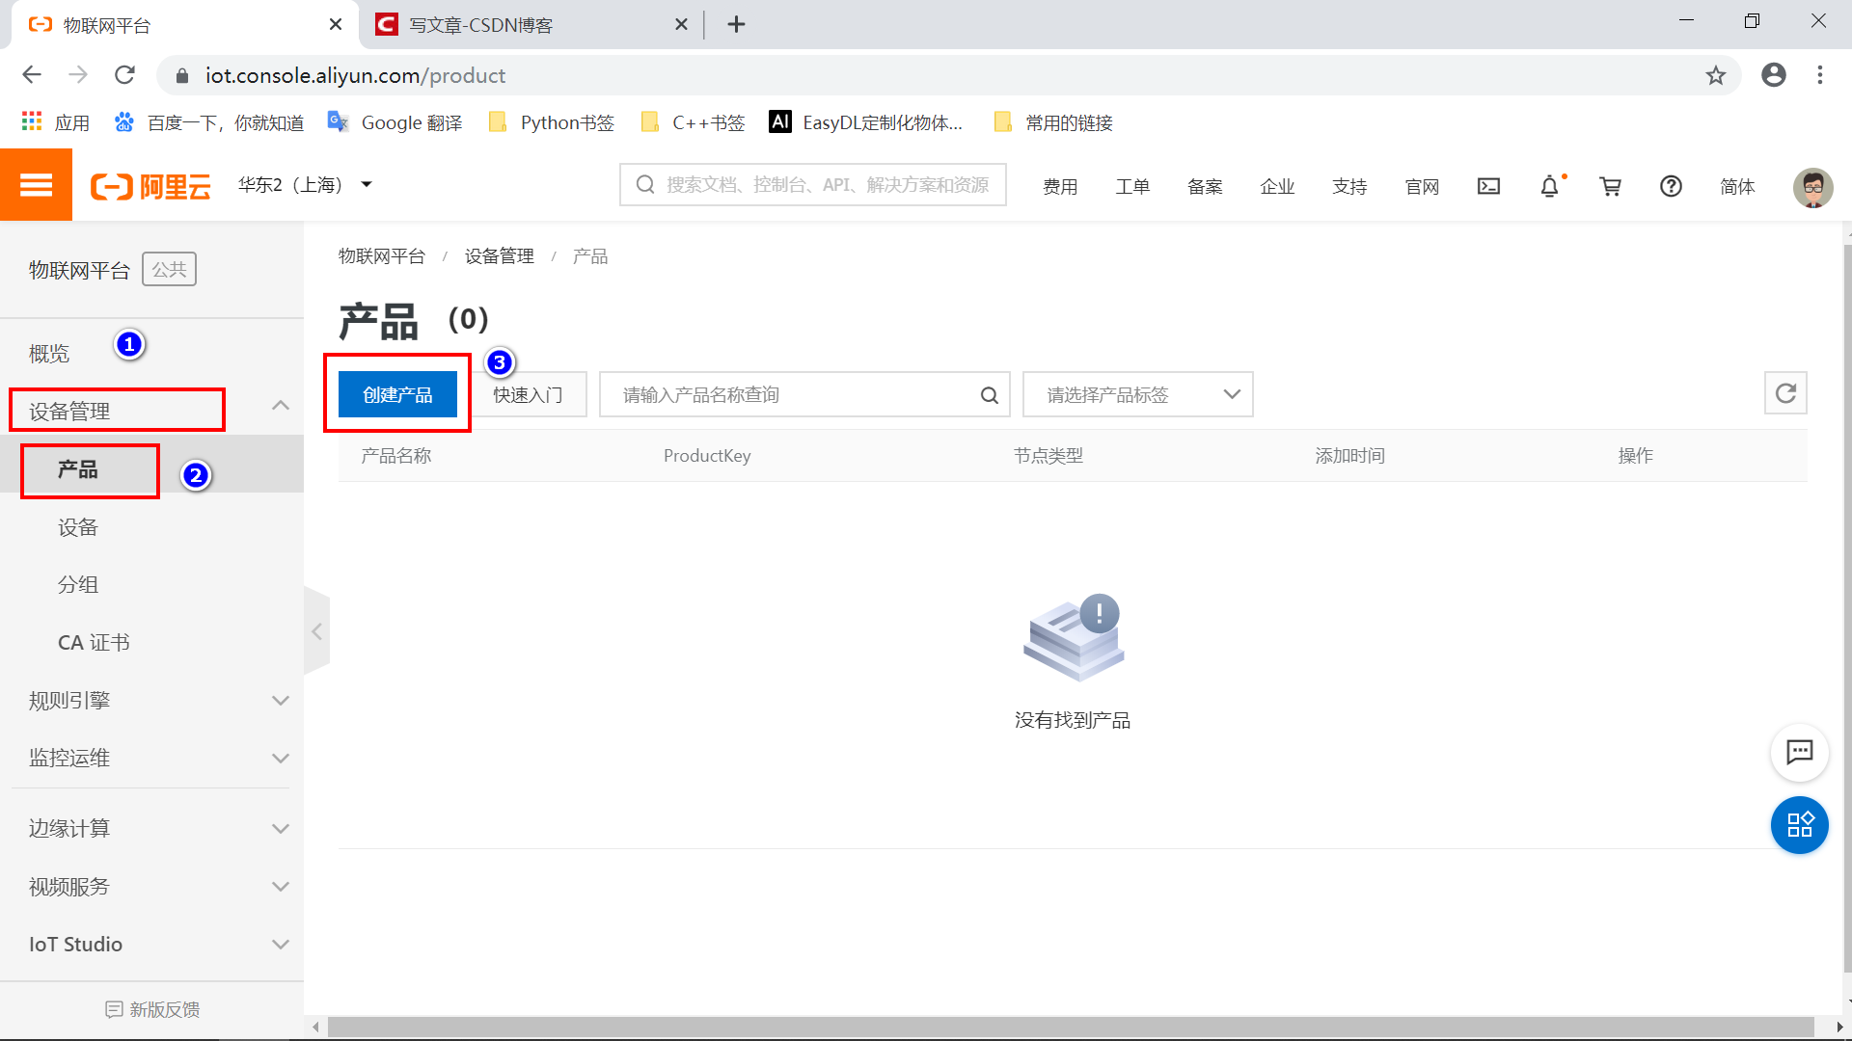Refresh the product list
The height and width of the screenshot is (1041, 1852).
tap(1785, 393)
